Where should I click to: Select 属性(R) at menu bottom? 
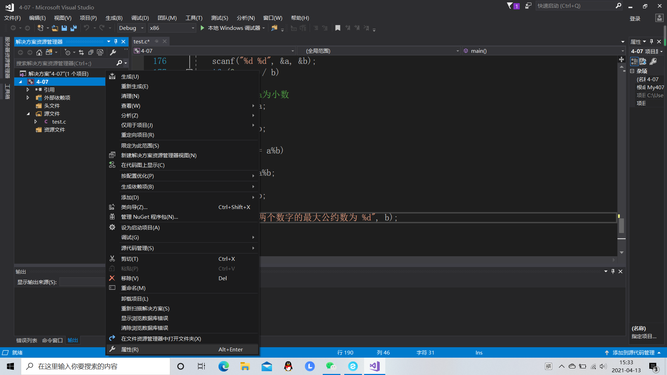(130, 349)
